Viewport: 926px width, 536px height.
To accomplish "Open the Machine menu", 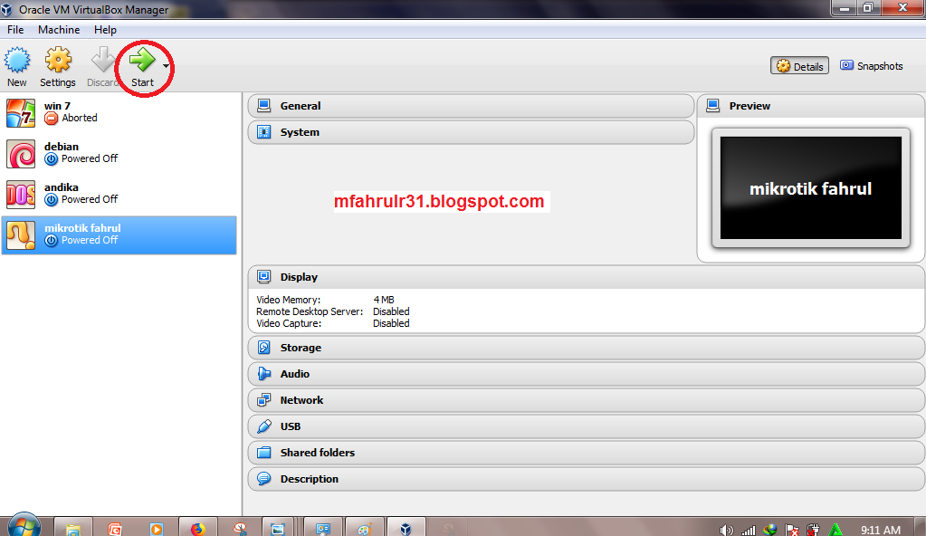I will click(x=59, y=30).
